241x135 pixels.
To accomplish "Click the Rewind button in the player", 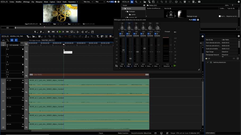I will (x=53, y=32).
